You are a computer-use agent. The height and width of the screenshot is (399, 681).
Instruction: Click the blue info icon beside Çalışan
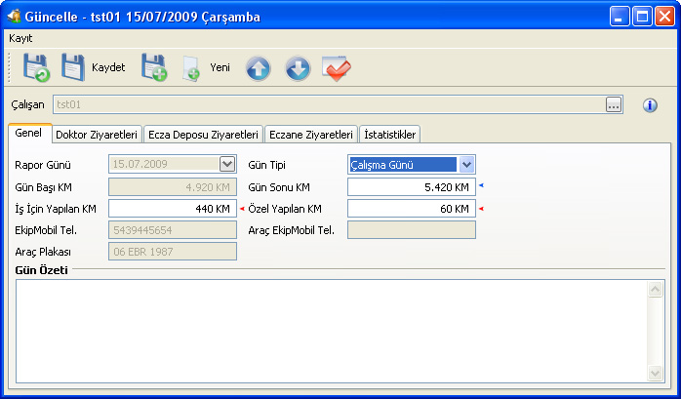pyautogui.click(x=650, y=105)
